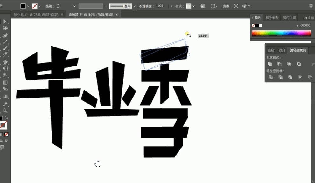Open the brush definition 基本 dropdown
This screenshot has height=183, width=315.
coord(135,6)
